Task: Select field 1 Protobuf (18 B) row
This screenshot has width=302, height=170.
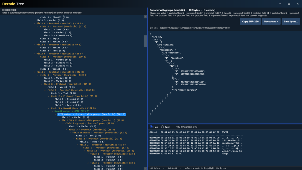Action: [113, 154]
